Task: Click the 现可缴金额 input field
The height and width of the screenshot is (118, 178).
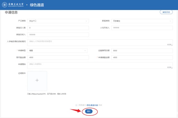Action: [58, 58]
